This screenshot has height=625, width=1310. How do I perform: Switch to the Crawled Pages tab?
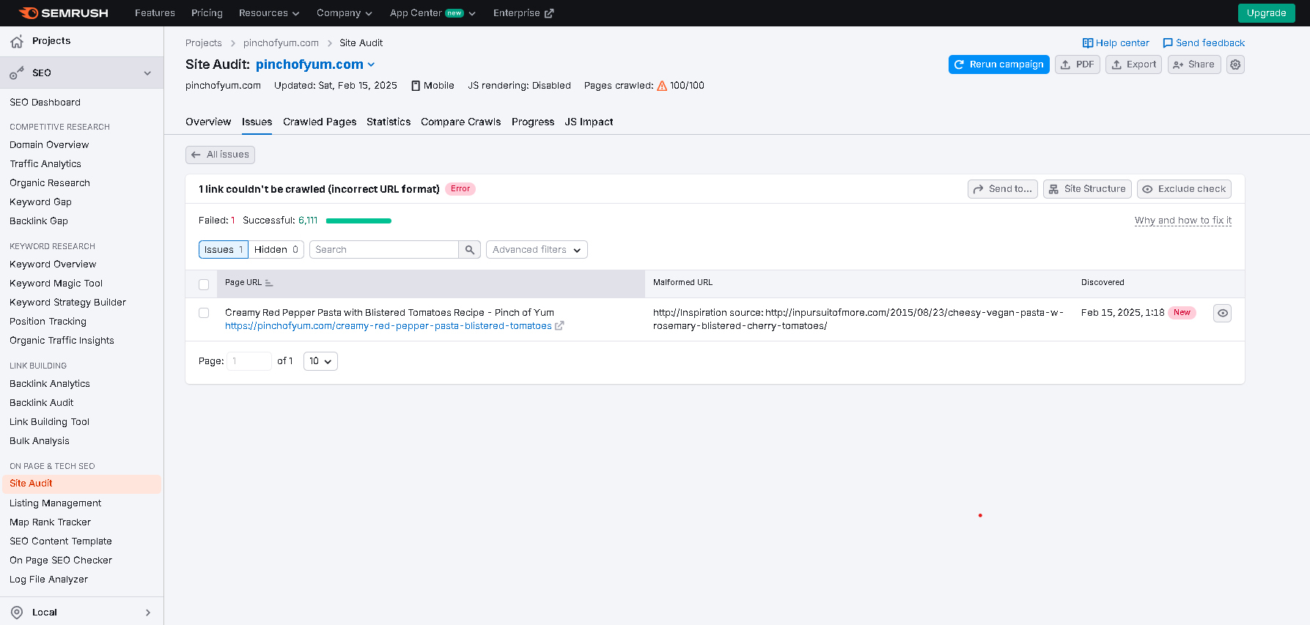(320, 122)
